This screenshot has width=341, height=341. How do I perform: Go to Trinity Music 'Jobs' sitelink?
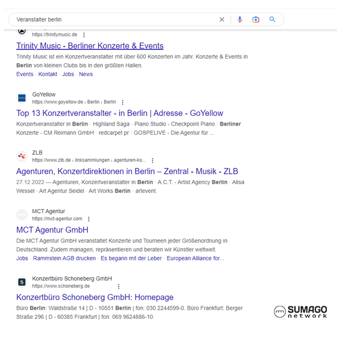click(x=68, y=74)
